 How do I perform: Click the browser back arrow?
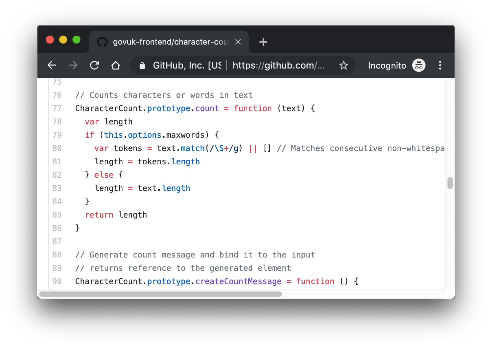click(52, 65)
